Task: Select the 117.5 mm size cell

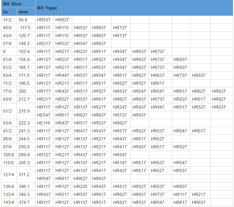Action: pos(25,28)
